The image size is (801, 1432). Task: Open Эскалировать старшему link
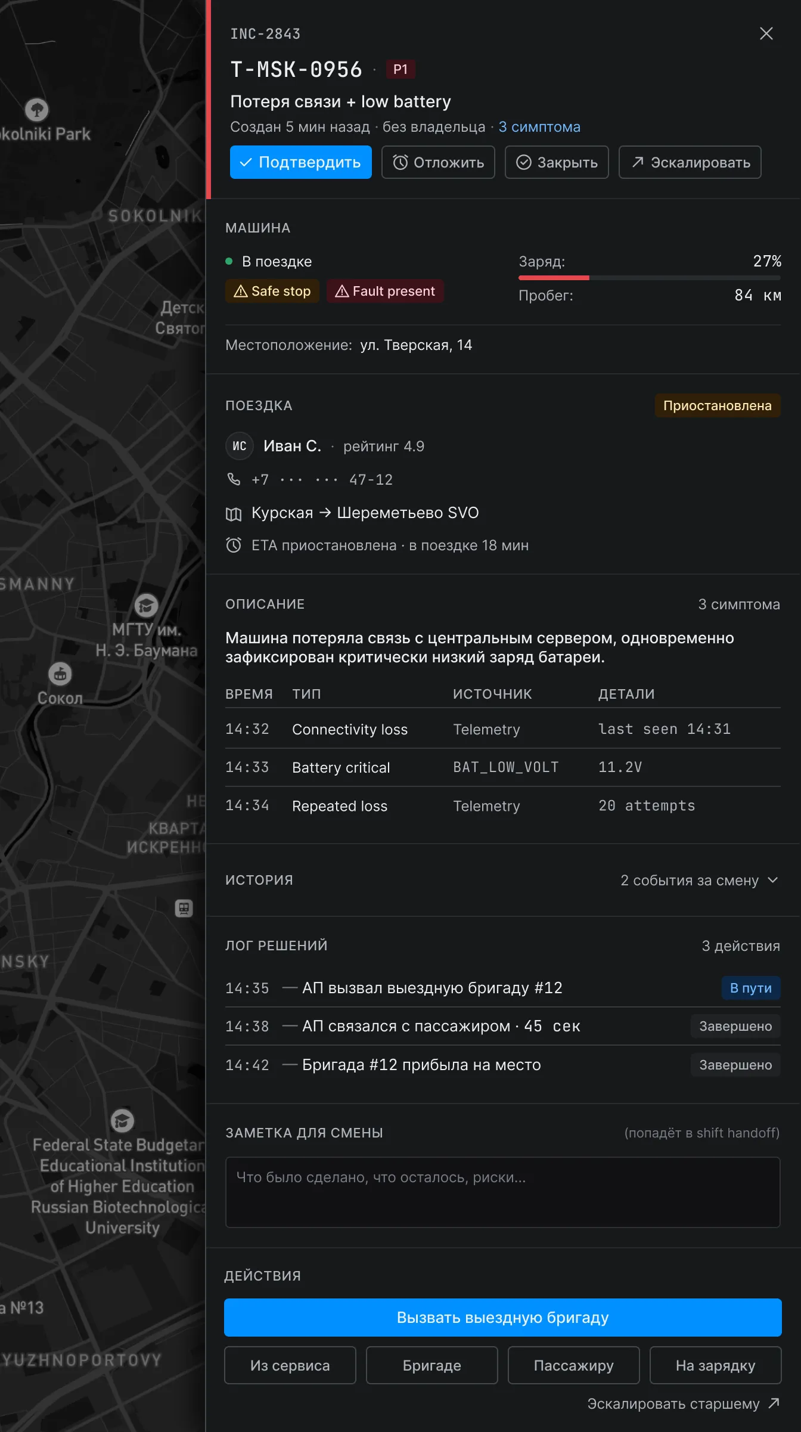pyautogui.click(x=684, y=1403)
